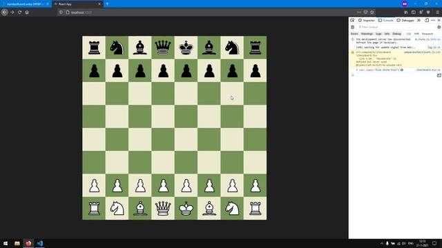Click the white king on the board
The image size is (442, 248).
tap(186, 208)
